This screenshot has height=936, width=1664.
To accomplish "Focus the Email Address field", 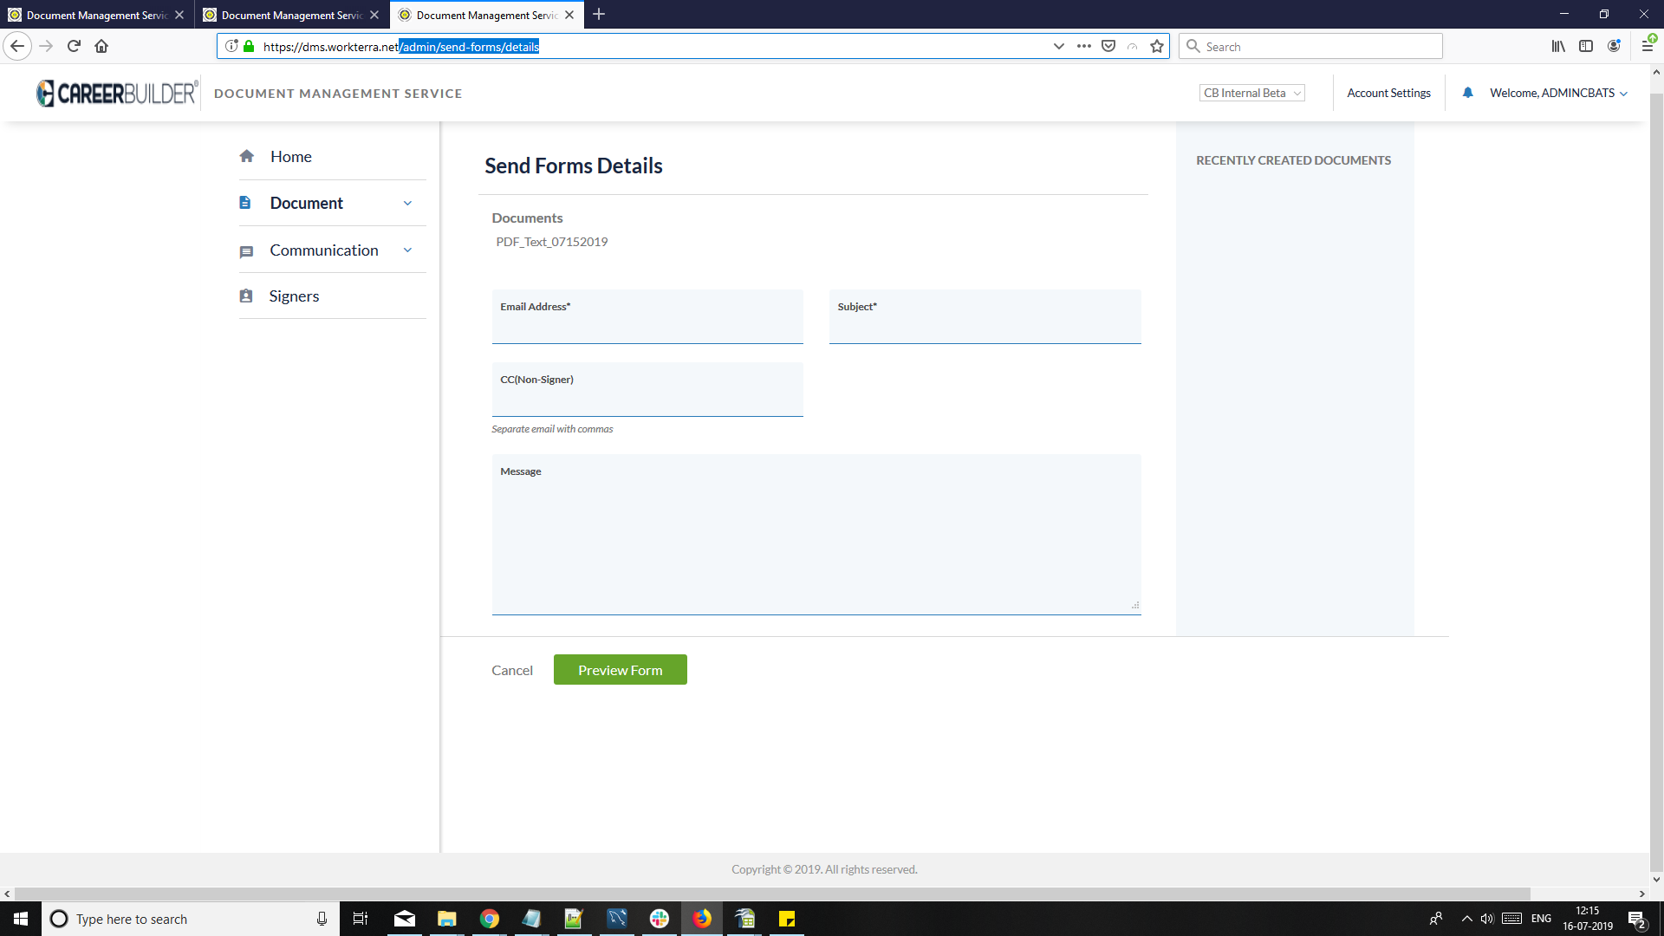I will pos(647,317).
